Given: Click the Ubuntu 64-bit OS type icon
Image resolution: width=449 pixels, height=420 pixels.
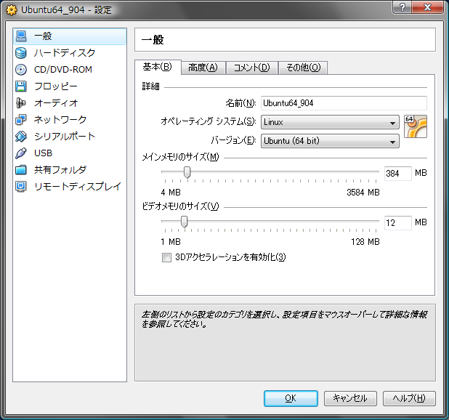Looking at the screenshot, I should pos(415,126).
